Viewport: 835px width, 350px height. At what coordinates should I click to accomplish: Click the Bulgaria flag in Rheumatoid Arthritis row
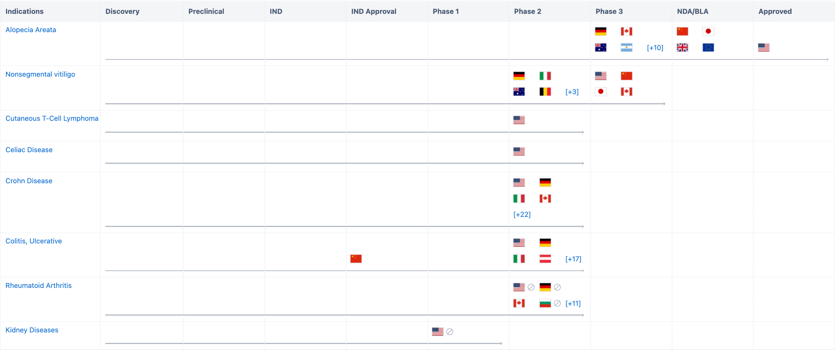click(x=545, y=303)
